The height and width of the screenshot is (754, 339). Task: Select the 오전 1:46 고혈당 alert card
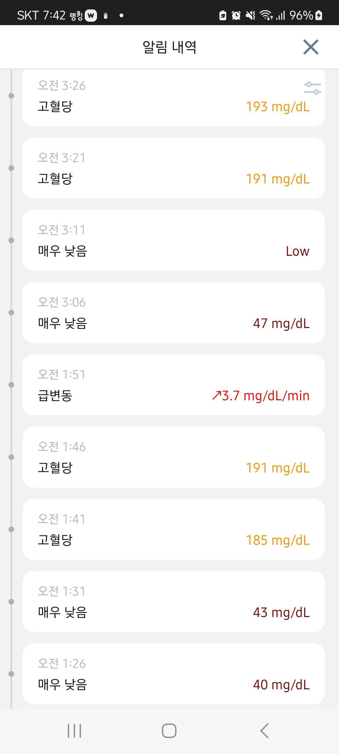click(x=174, y=457)
